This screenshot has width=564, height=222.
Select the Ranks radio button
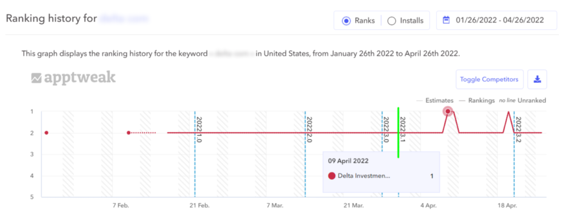click(346, 21)
